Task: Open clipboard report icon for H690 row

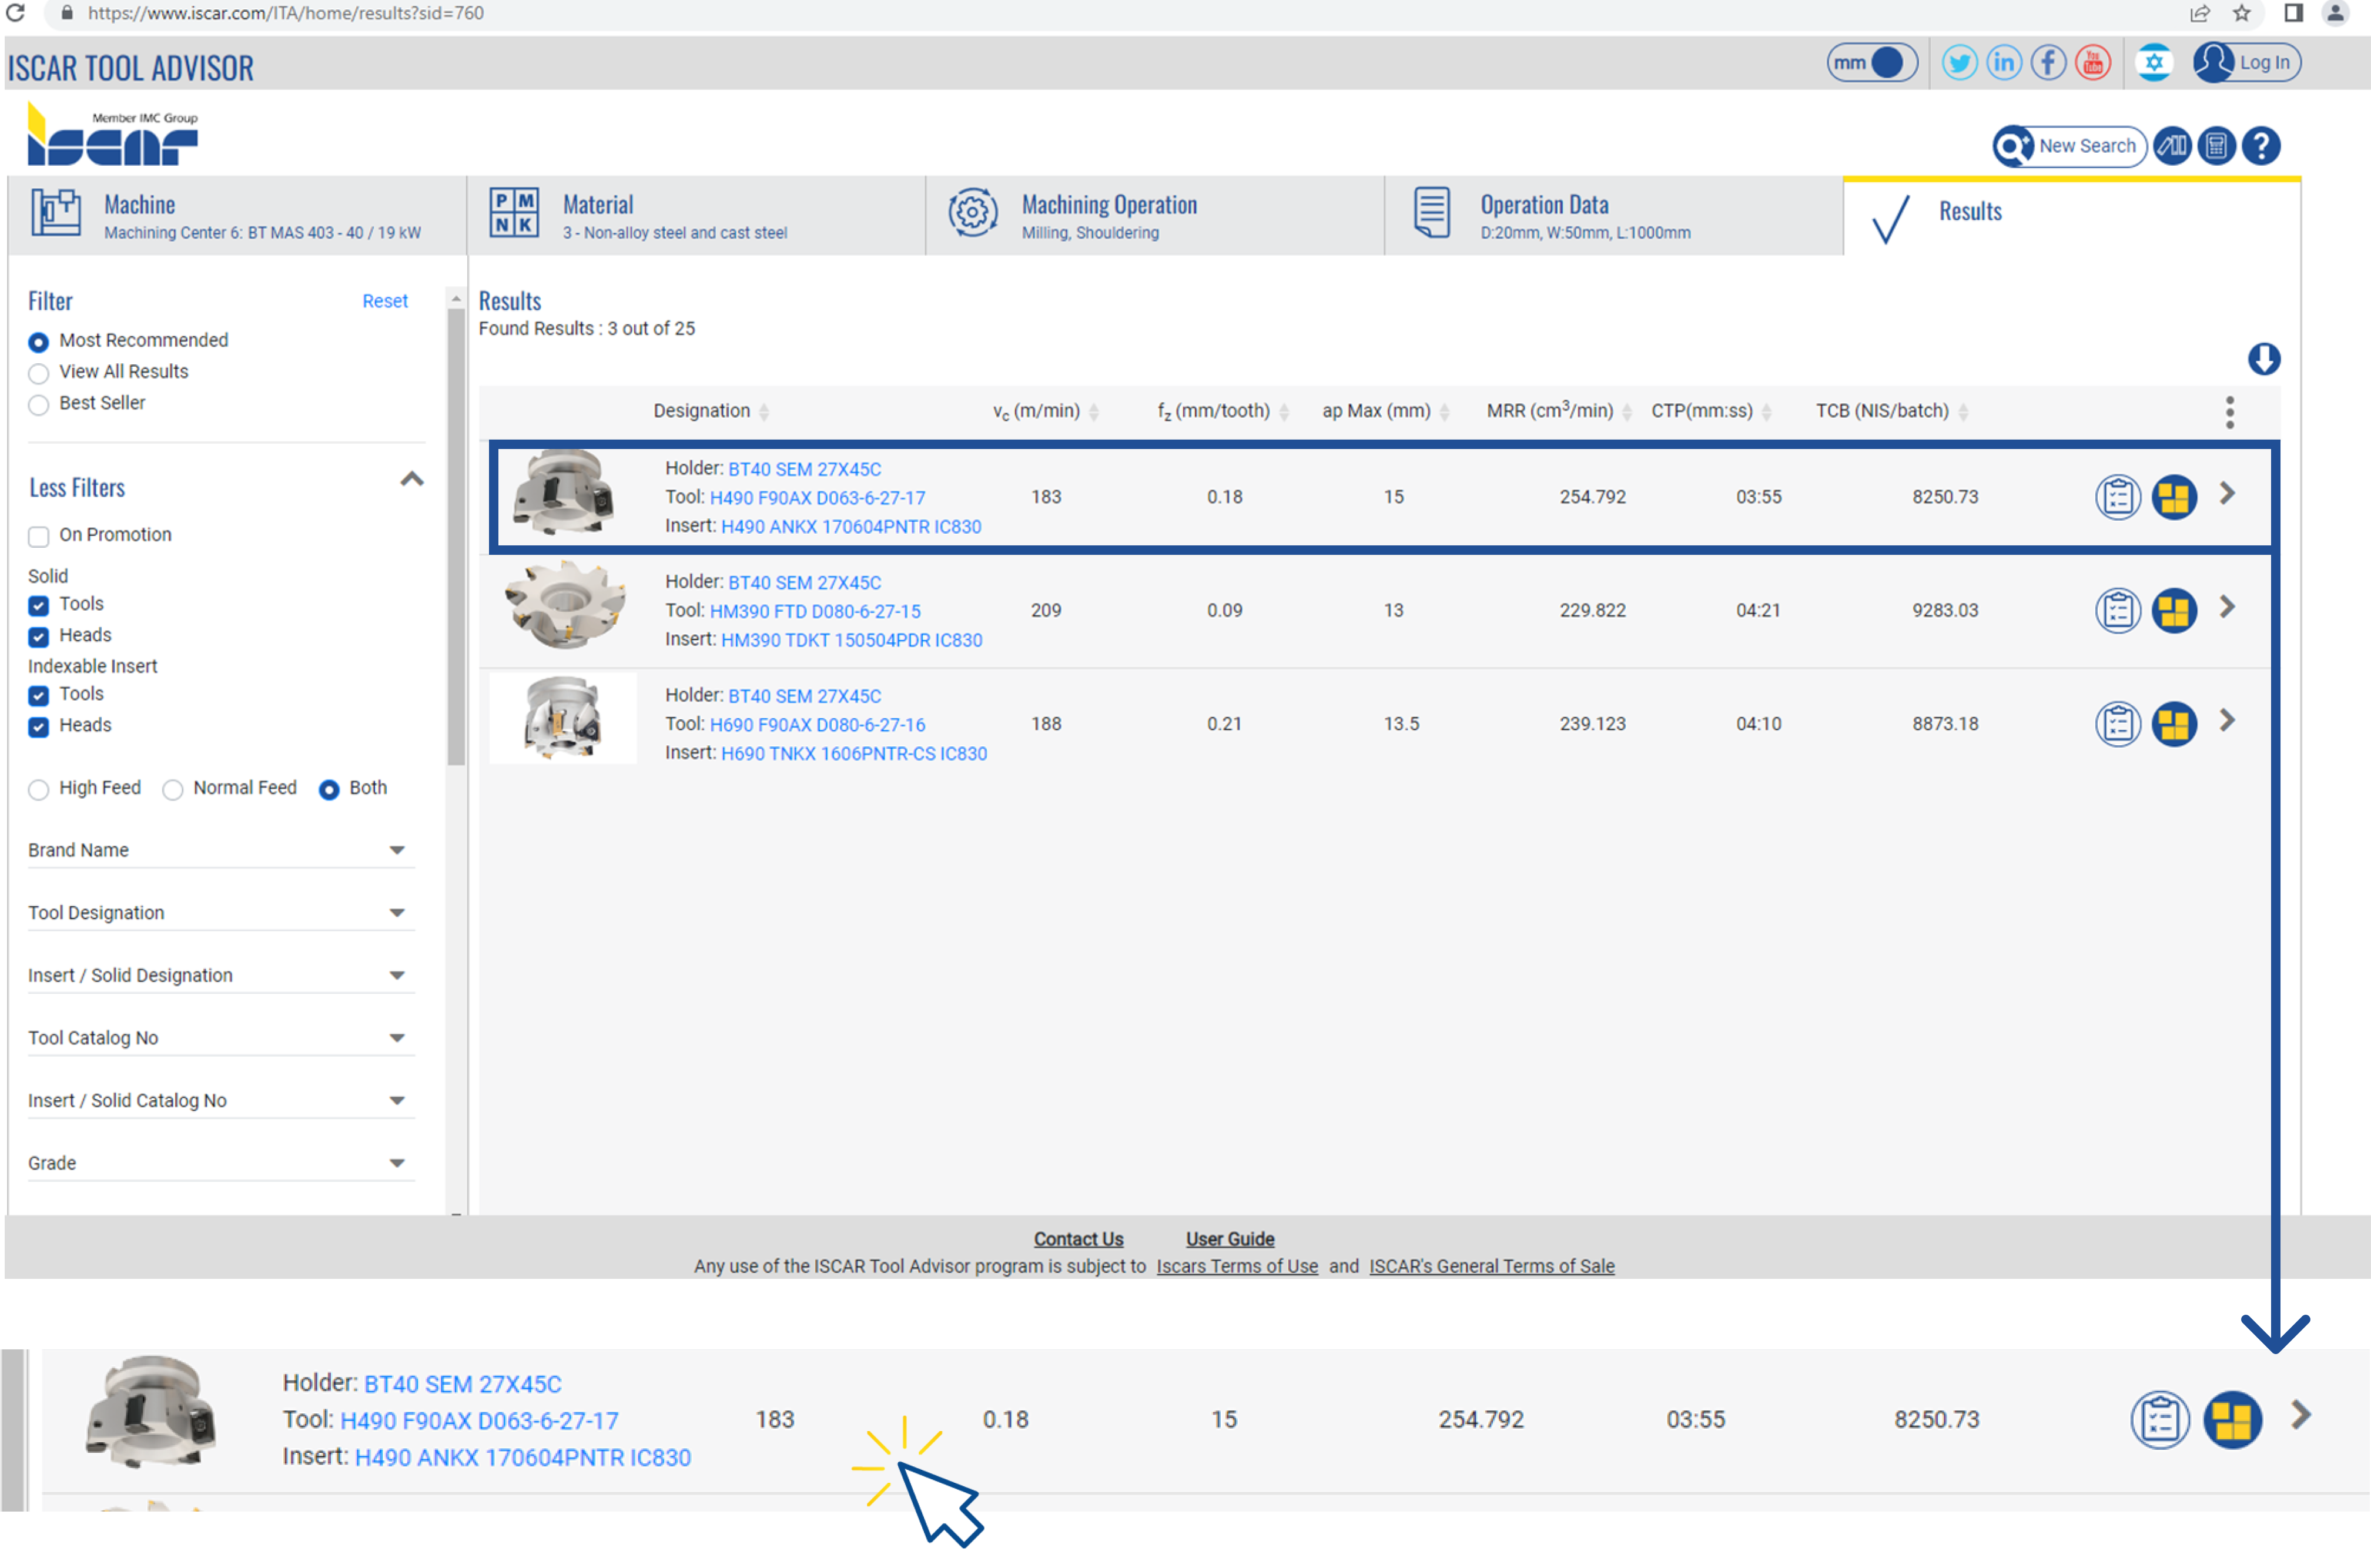Action: point(2117,724)
